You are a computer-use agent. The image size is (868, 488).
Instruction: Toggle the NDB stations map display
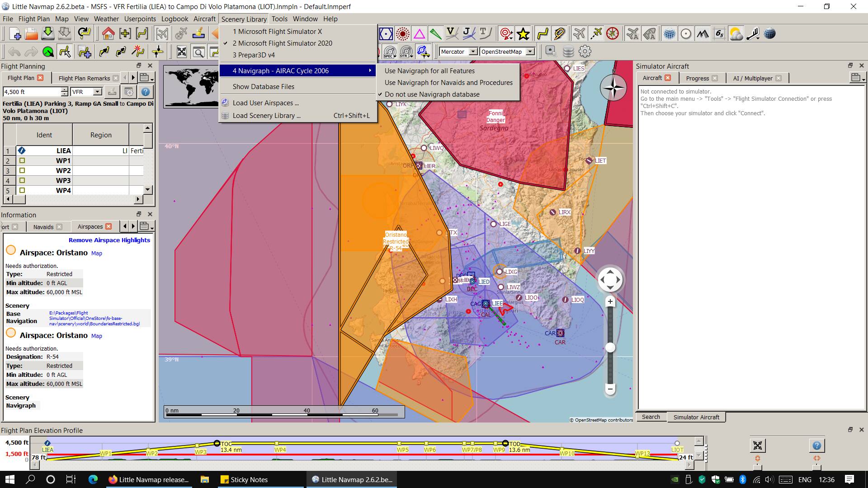[x=402, y=34]
